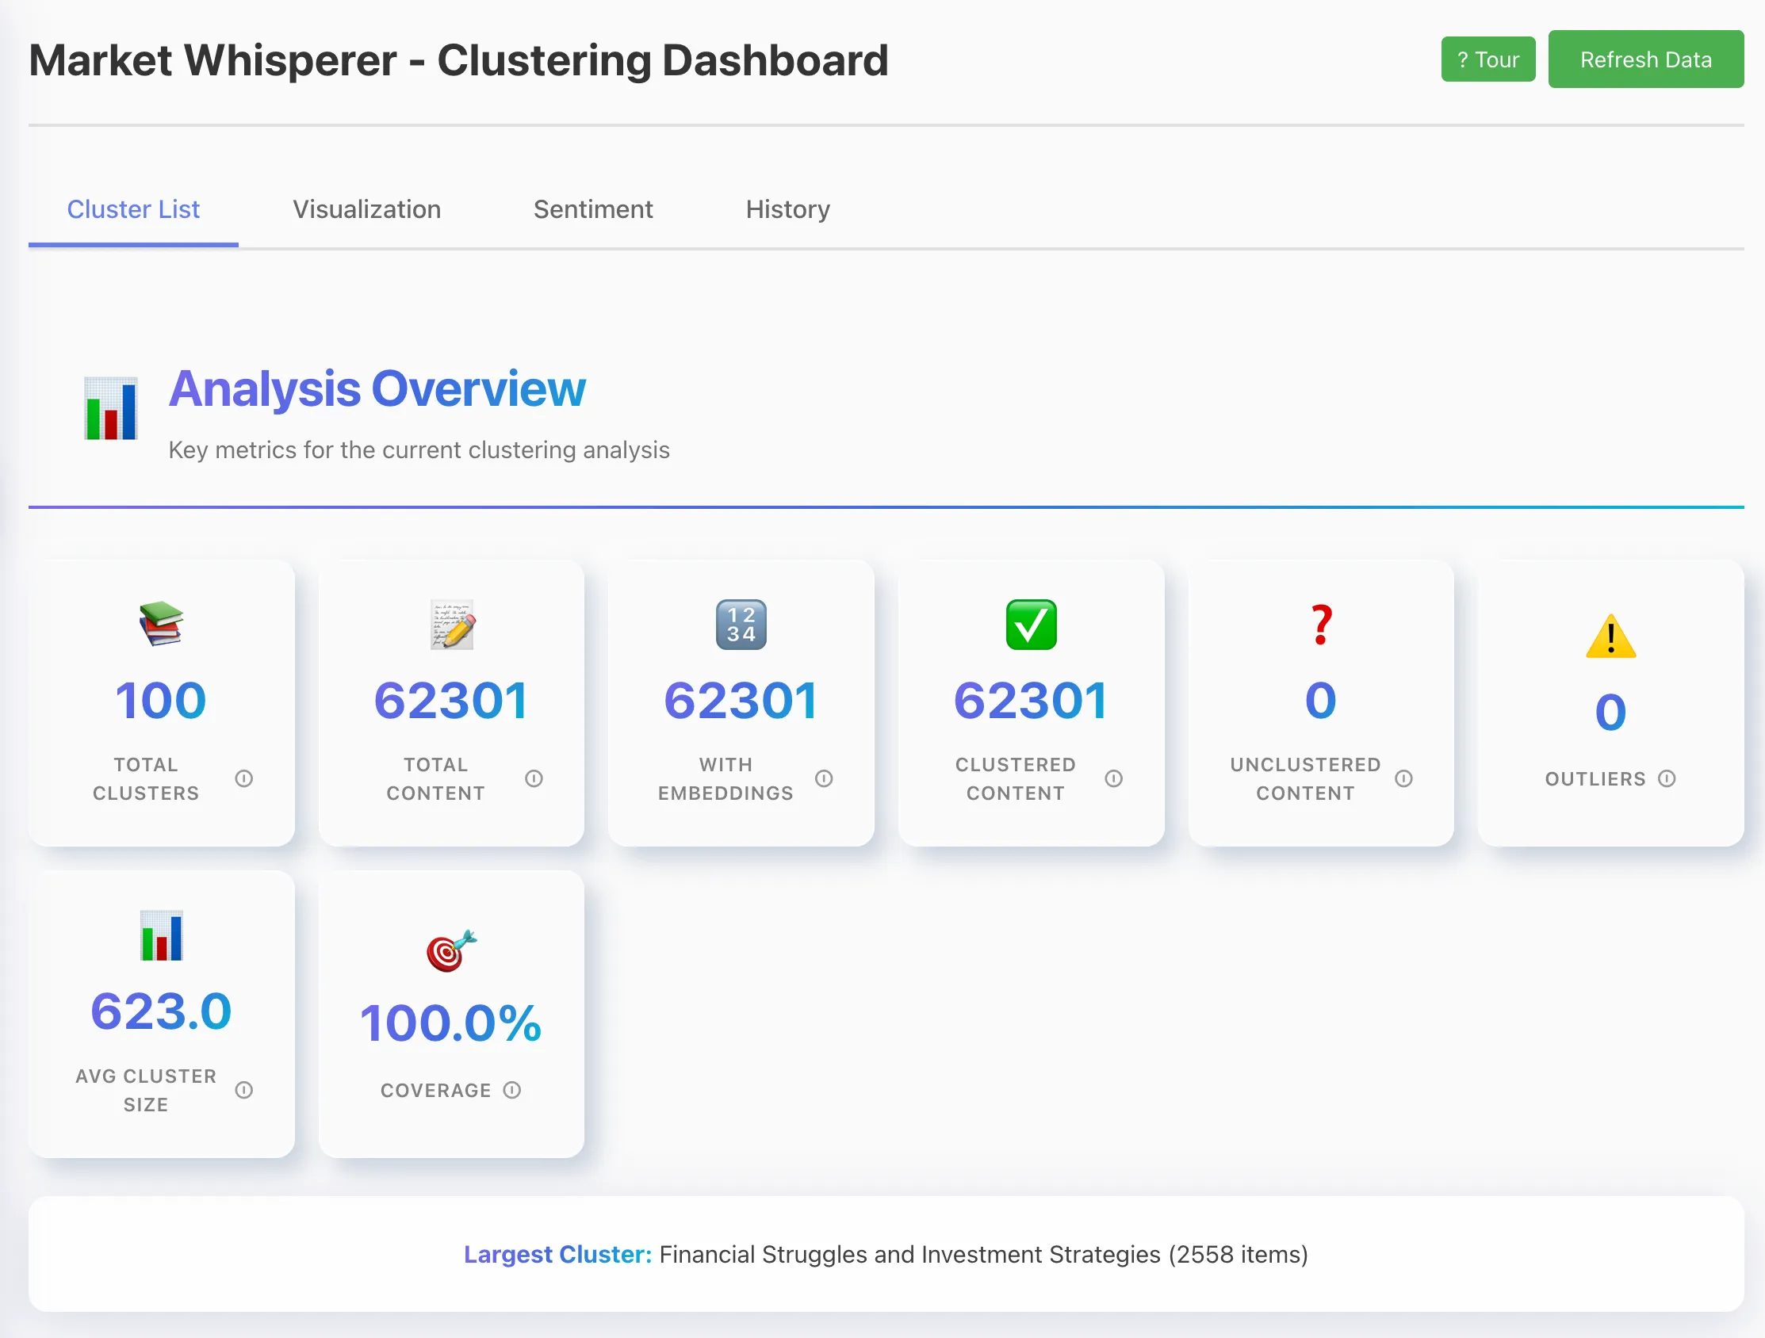1765x1338 pixels.
Task: Click the yellow warning triangle icon
Action: click(x=1611, y=636)
